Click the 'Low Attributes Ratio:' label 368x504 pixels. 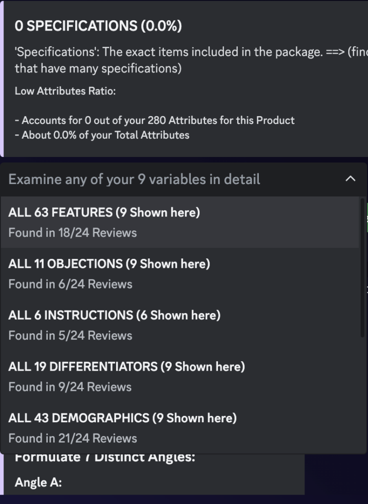pos(65,91)
